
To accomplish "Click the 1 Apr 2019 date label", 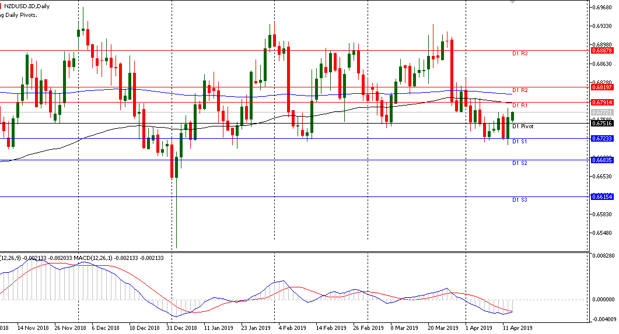I will pos(479,328).
